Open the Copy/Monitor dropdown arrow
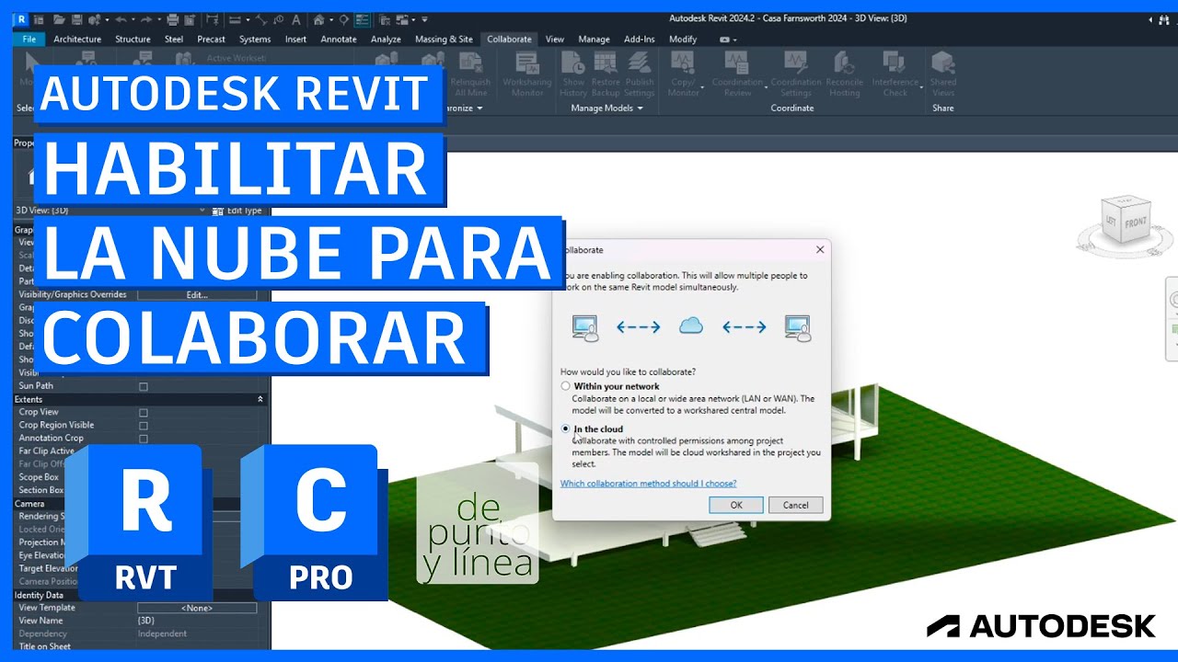 (x=702, y=87)
